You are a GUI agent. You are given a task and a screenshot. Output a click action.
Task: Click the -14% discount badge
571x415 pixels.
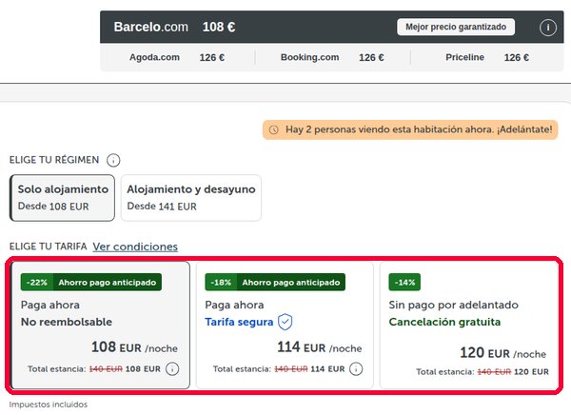click(404, 283)
